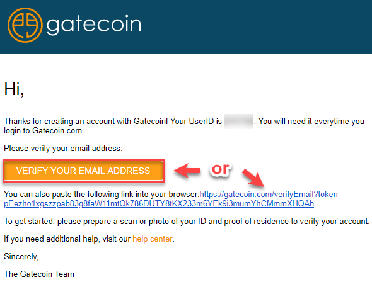Image resolution: width=372 pixels, height=294 pixels.
Task: Open the gatecoin.com/verifyEmail?token= link
Action: [271, 195]
